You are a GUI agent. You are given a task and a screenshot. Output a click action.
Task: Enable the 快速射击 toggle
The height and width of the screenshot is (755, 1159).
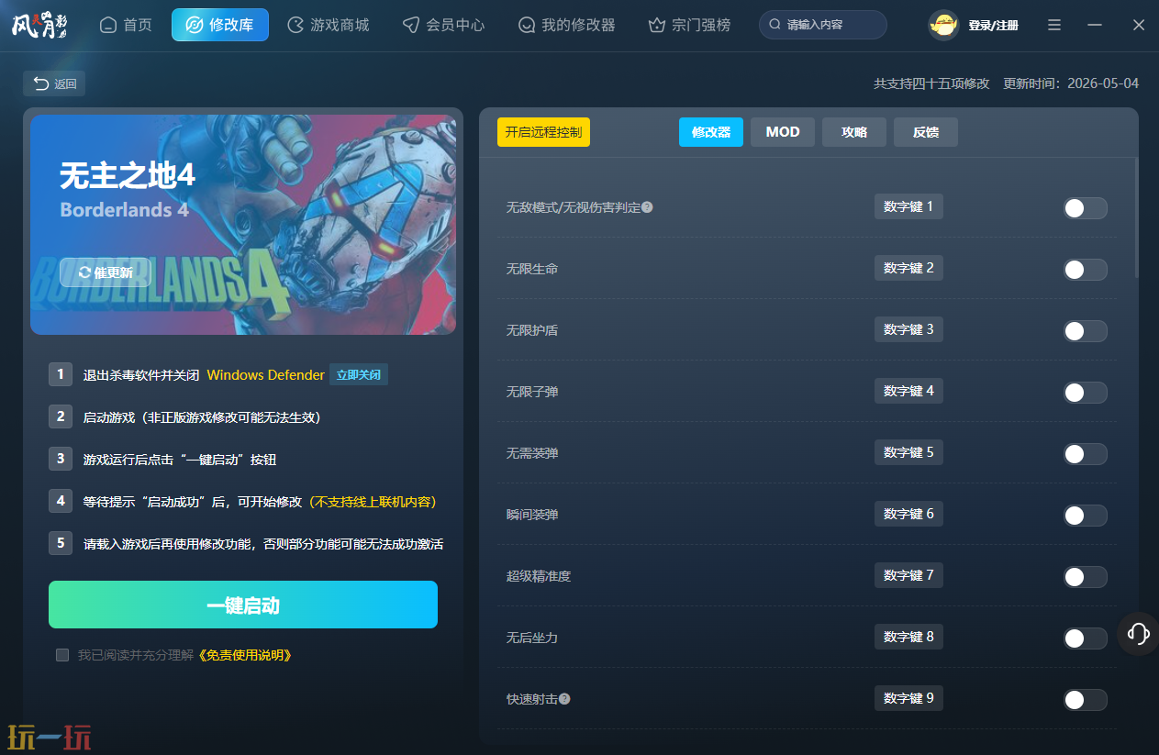[1085, 700]
